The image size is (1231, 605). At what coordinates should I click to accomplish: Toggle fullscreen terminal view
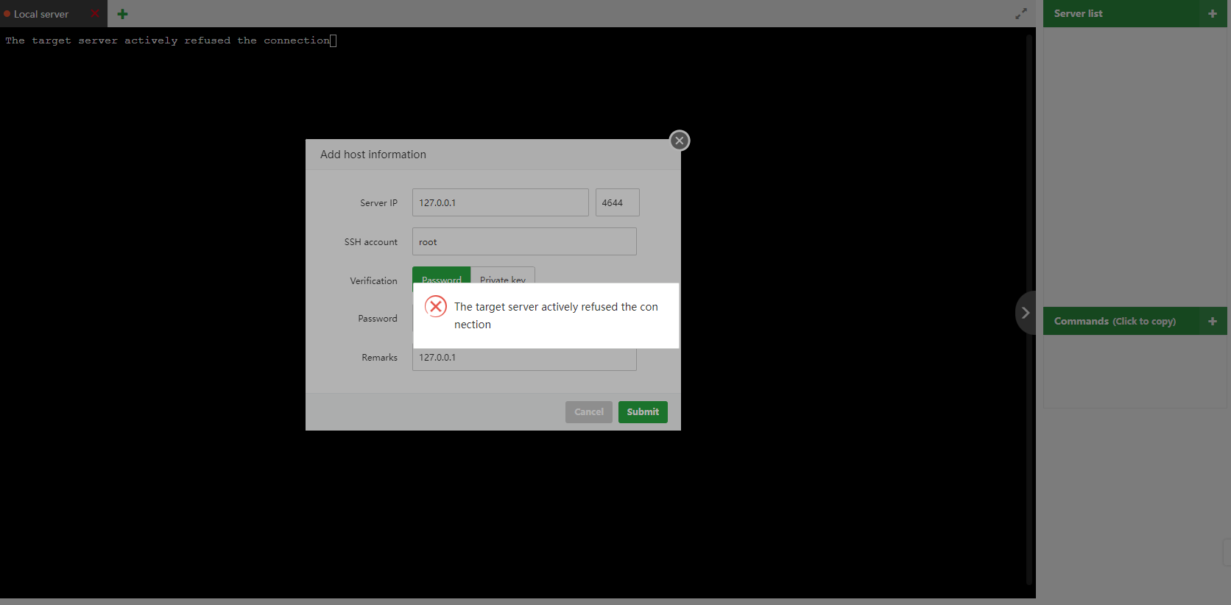pos(1021,13)
